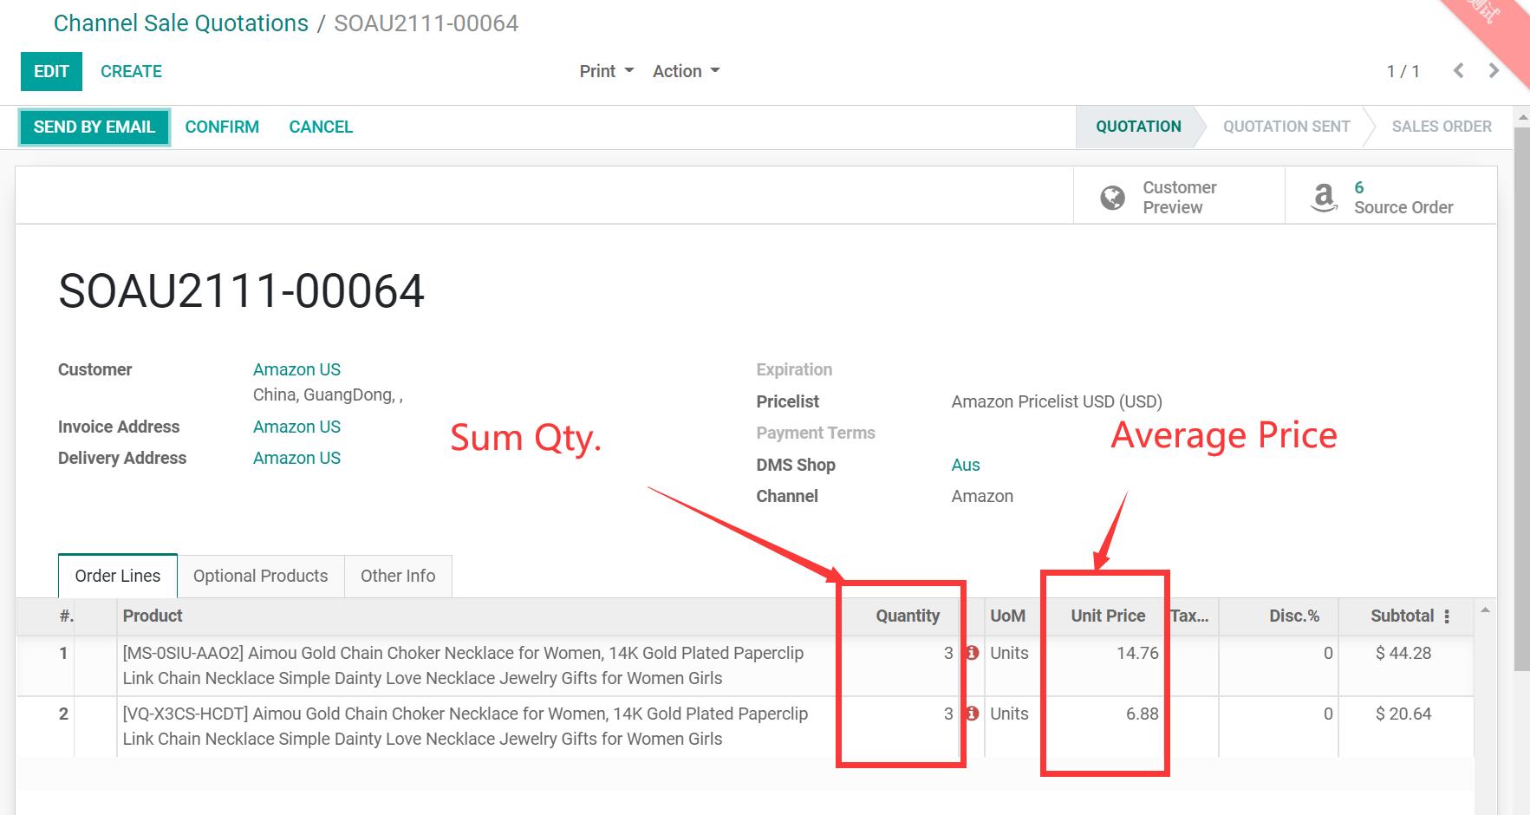Click the Amazon logo icon for Source Order

[1324, 198]
